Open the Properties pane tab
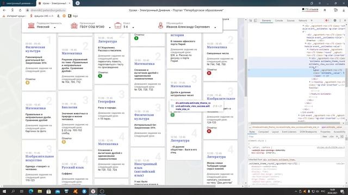 click(325, 132)
